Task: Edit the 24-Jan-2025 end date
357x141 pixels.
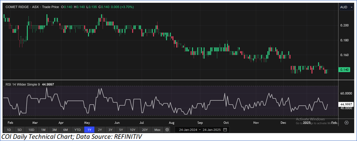Action: (212, 130)
